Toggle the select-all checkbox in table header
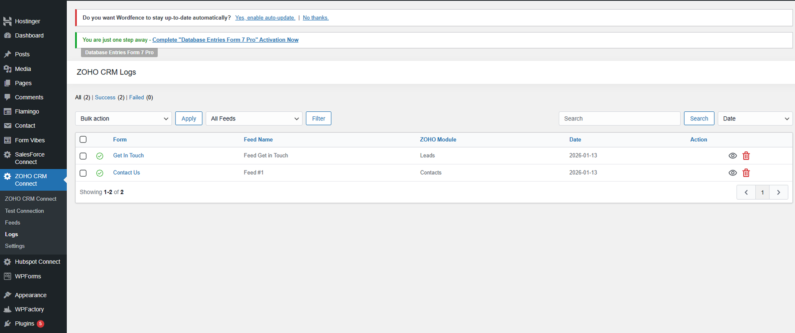 click(83, 139)
